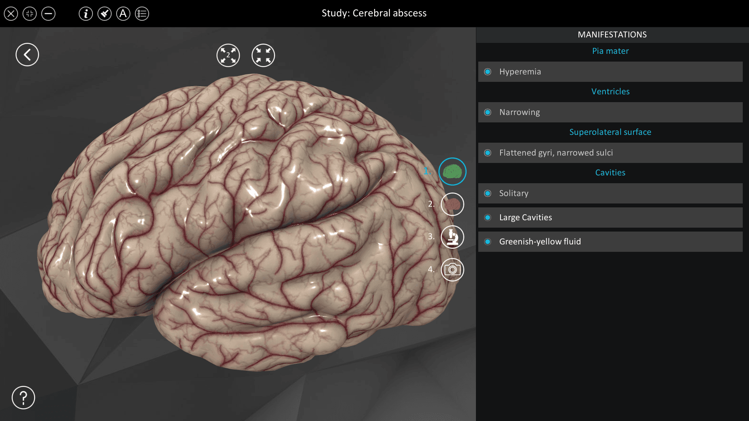Viewport: 749px width, 421px height.
Task: Select view 1 green brain icon
Action: tap(453, 172)
